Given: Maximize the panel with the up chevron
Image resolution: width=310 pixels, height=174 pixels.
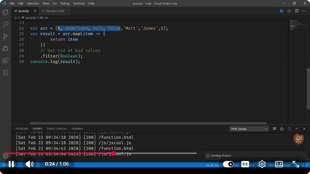Looking at the screenshot, I should coord(297,129).
